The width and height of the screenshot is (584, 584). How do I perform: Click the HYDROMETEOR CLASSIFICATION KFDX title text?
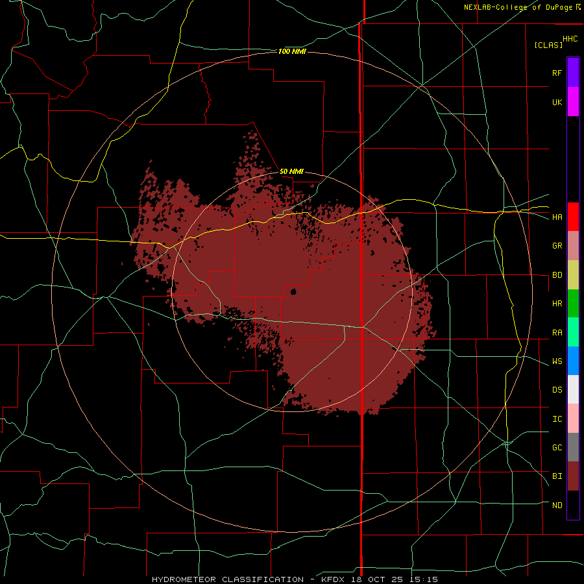coord(295,579)
